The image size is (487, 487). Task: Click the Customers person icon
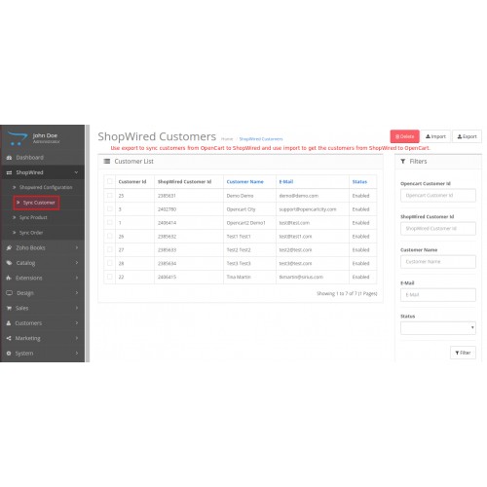click(x=9, y=323)
